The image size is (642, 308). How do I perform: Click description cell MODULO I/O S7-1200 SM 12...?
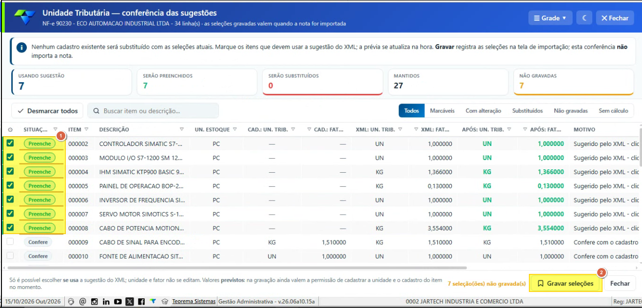click(141, 158)
